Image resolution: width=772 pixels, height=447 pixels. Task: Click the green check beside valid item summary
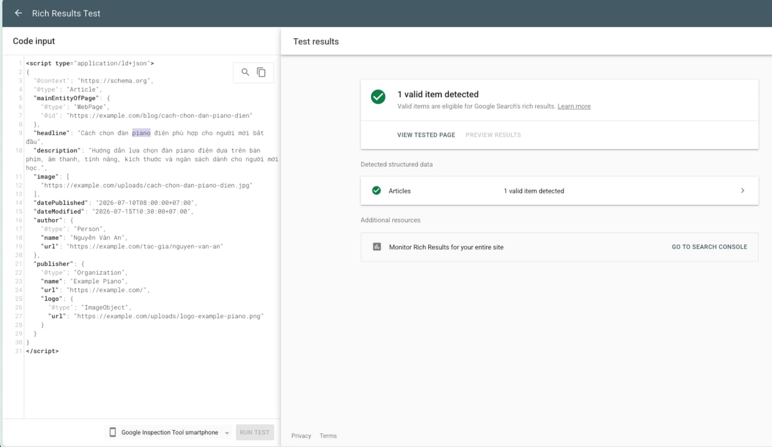click(378, 97)
